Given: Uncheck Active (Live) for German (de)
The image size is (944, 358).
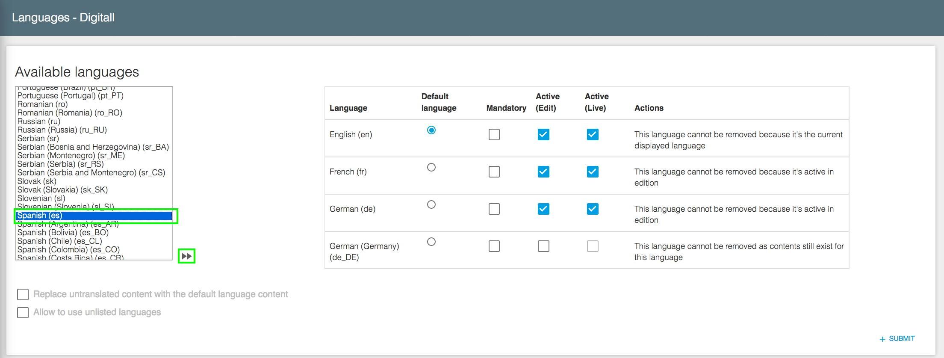Looking at the screenshot, I should (x=593, y=209).
